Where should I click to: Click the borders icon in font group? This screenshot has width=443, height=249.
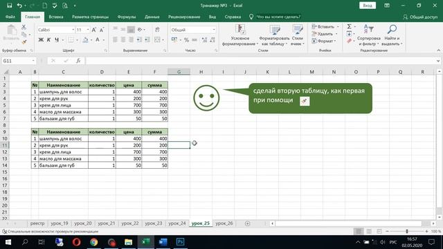[71, 40]
